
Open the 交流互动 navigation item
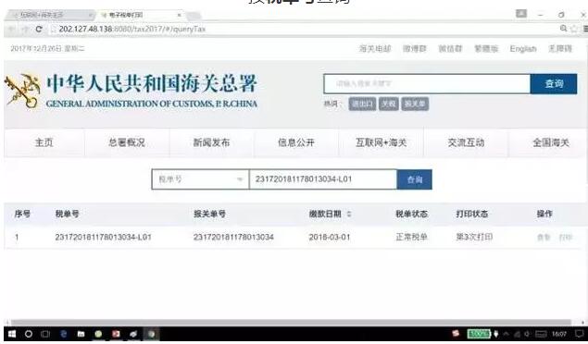(x=466, y=142)
